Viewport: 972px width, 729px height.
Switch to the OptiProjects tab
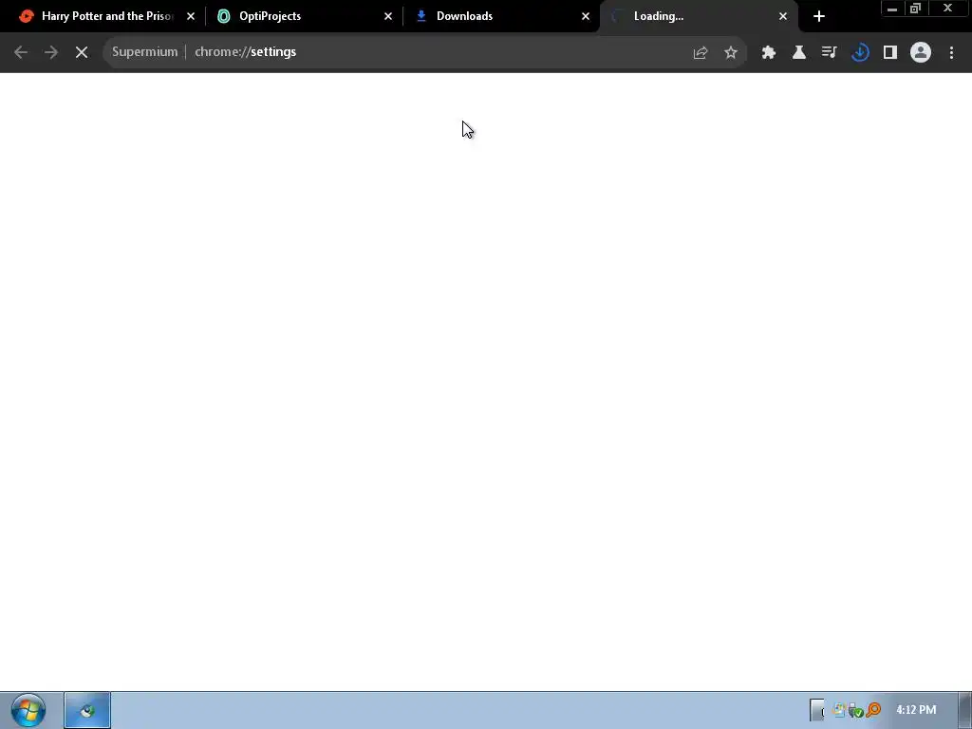(304, 16)
